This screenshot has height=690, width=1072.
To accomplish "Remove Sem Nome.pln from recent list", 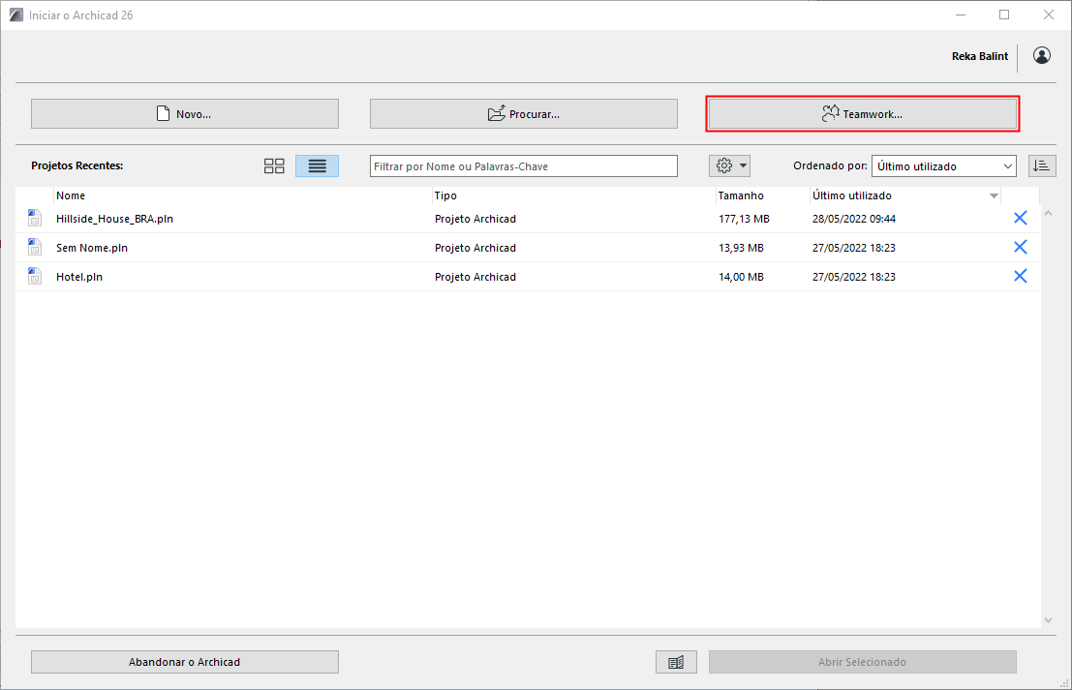I will 1020,247.
